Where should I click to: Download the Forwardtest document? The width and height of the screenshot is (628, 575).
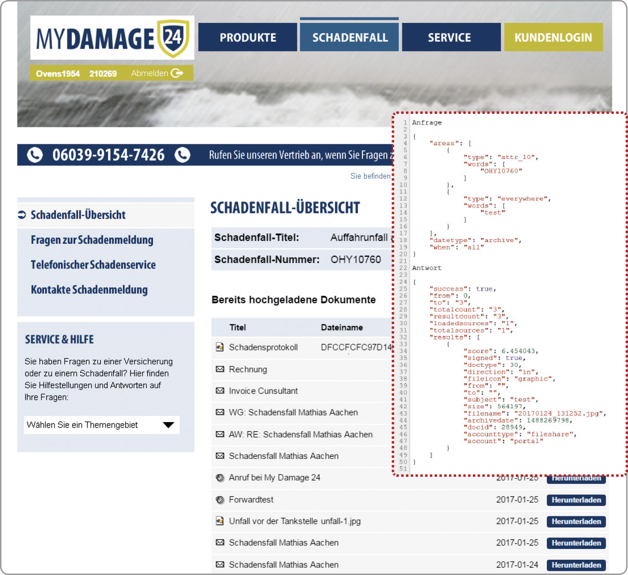tap(576, 500)
